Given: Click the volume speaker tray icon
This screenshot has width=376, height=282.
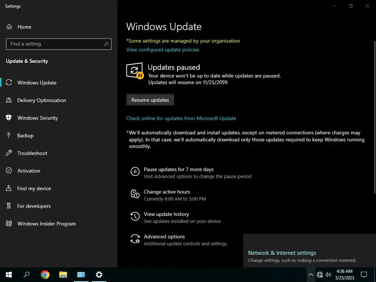Looking at the screenshot, I should pyautogui.click(x=328, y=275).
